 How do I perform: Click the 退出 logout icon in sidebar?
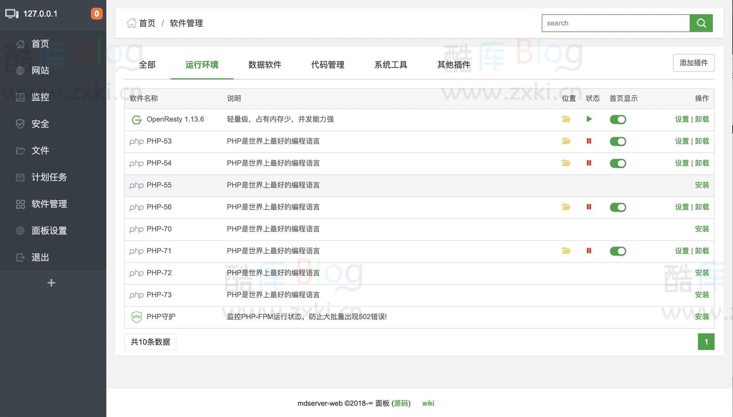(20, 257)
